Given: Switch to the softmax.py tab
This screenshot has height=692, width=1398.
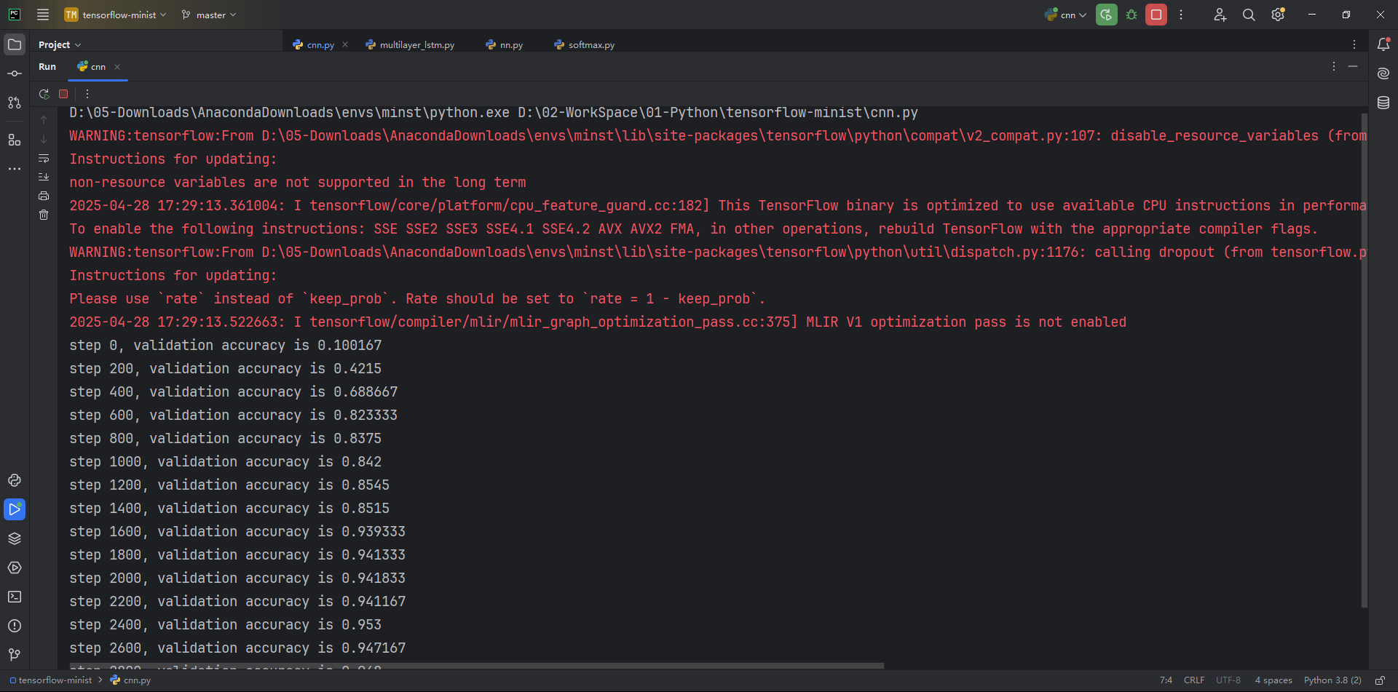Looking at the screenshot, I should point(585,44).
